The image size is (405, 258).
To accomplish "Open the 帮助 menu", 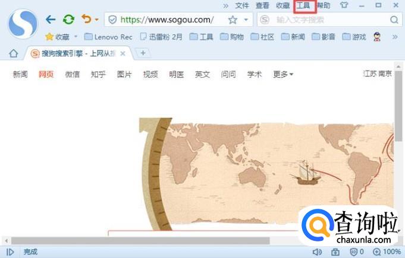I will [x=324, y=5].
